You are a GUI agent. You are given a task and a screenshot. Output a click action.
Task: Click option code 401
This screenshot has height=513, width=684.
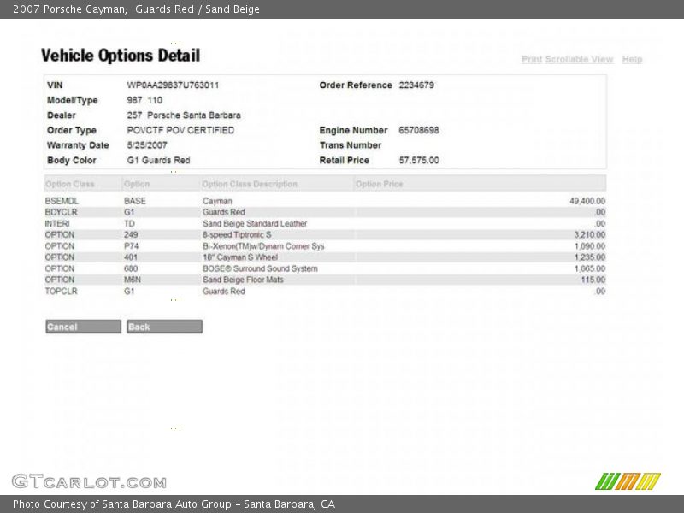click(131, 257)
